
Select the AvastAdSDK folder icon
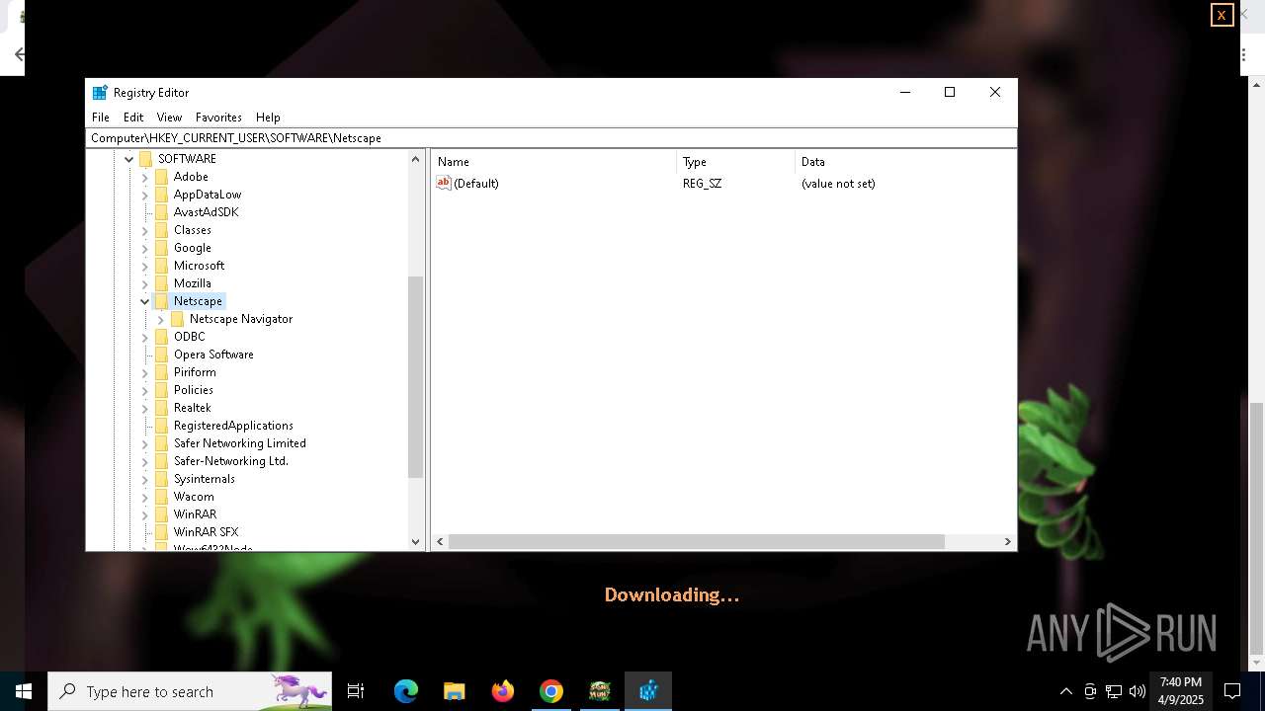click(162, 212)
